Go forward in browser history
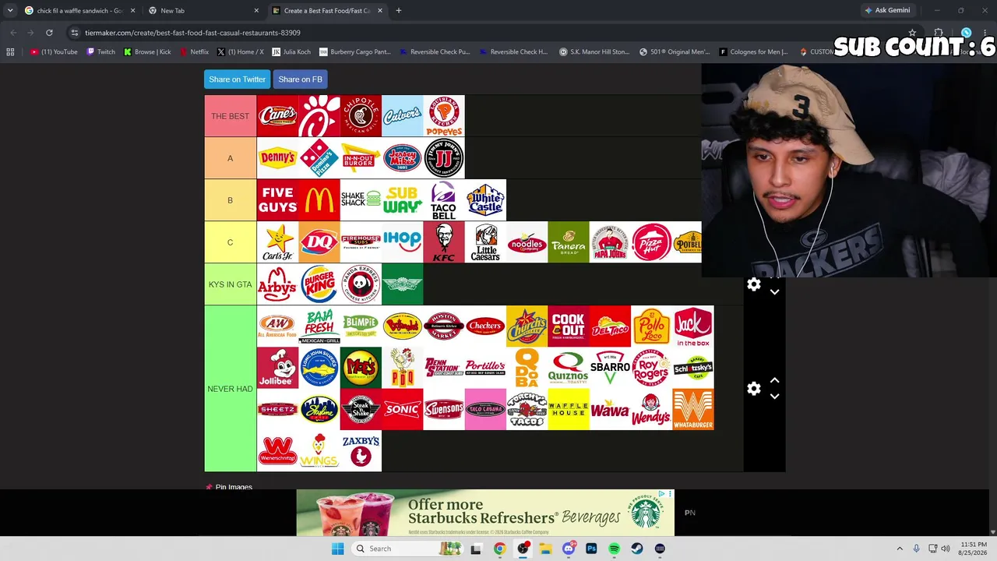Image resolution: width=997 pixels, height=561 pixels. tap(31, 33)
